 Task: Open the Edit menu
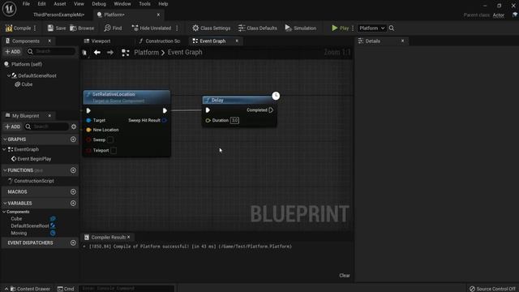coord(41,4)
